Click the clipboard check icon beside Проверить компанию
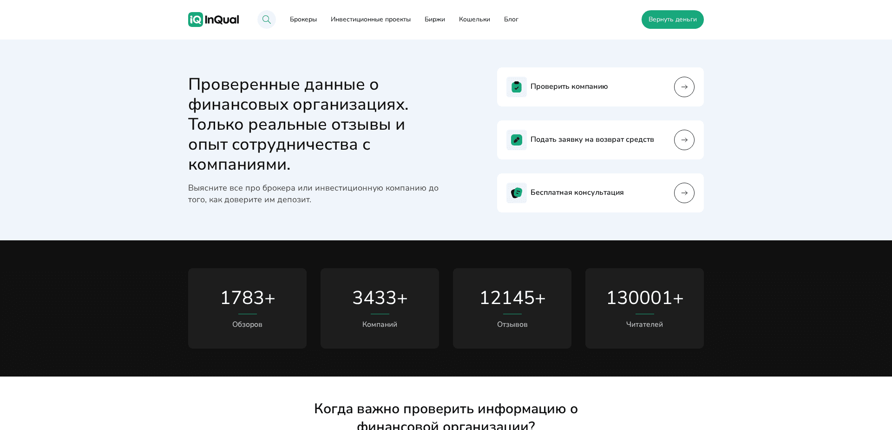The height and width of the screenshot is (430, 892). (517, 87)
